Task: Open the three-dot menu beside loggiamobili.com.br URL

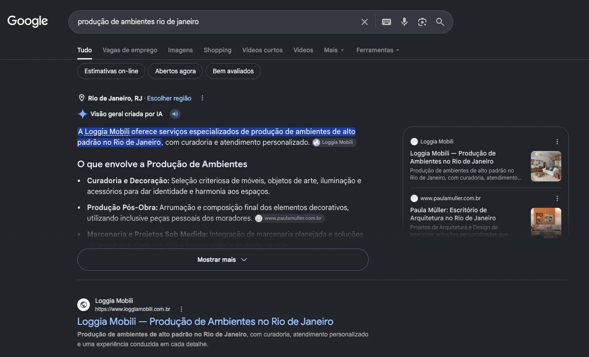Action: [181, 309]
